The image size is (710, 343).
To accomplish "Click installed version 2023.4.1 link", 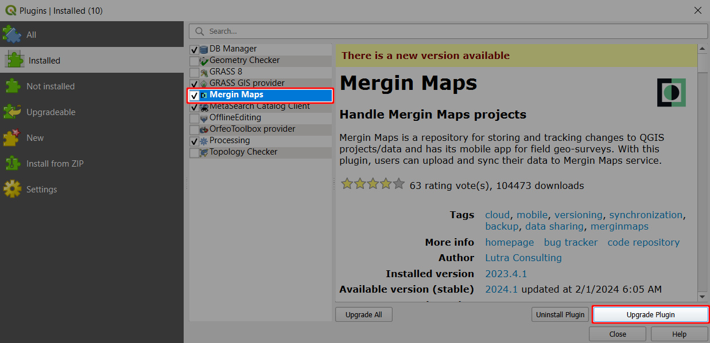I will (x=506, y=274).
